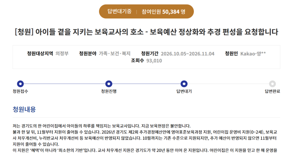Screen dimensions: 283x154
Task: Select the 청원진행 step circle
Action: 109,84
